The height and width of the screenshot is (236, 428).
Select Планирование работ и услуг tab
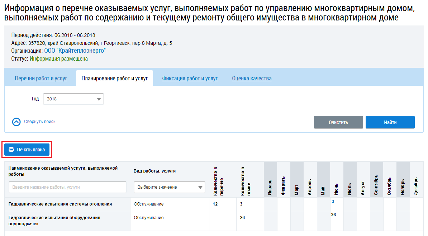[x=114, y=79]
